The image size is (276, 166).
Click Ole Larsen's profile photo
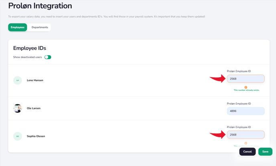coord(18,108)
